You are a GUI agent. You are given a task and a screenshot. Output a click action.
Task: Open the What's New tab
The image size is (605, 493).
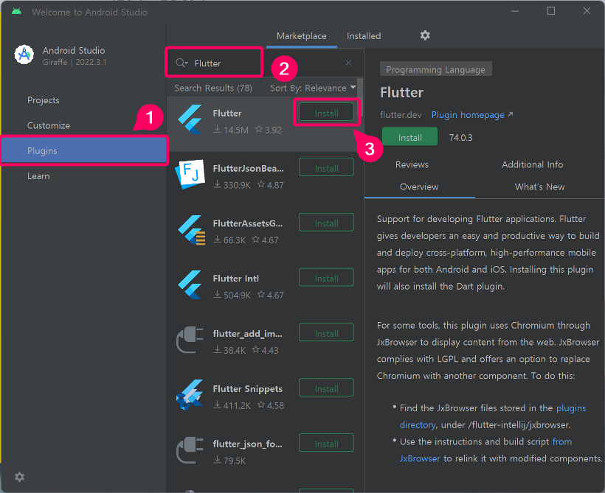point(539,187)
